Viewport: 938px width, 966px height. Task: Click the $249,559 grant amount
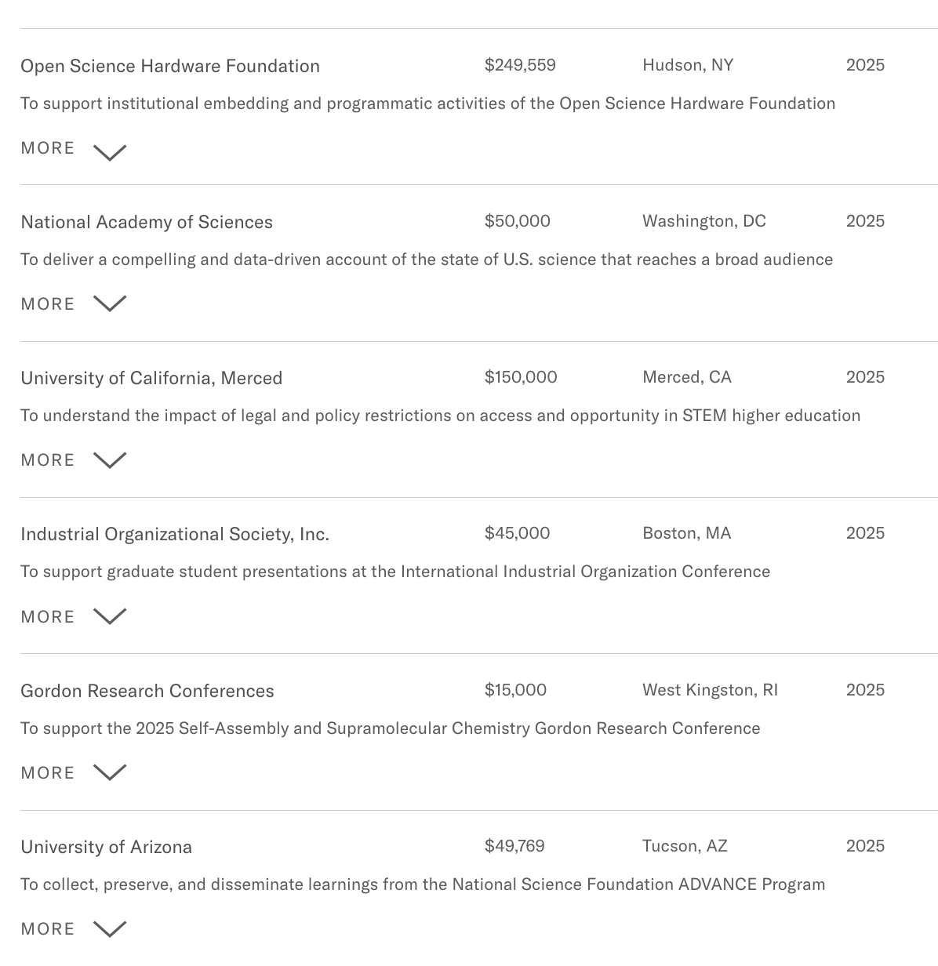(x=520, y=65)
